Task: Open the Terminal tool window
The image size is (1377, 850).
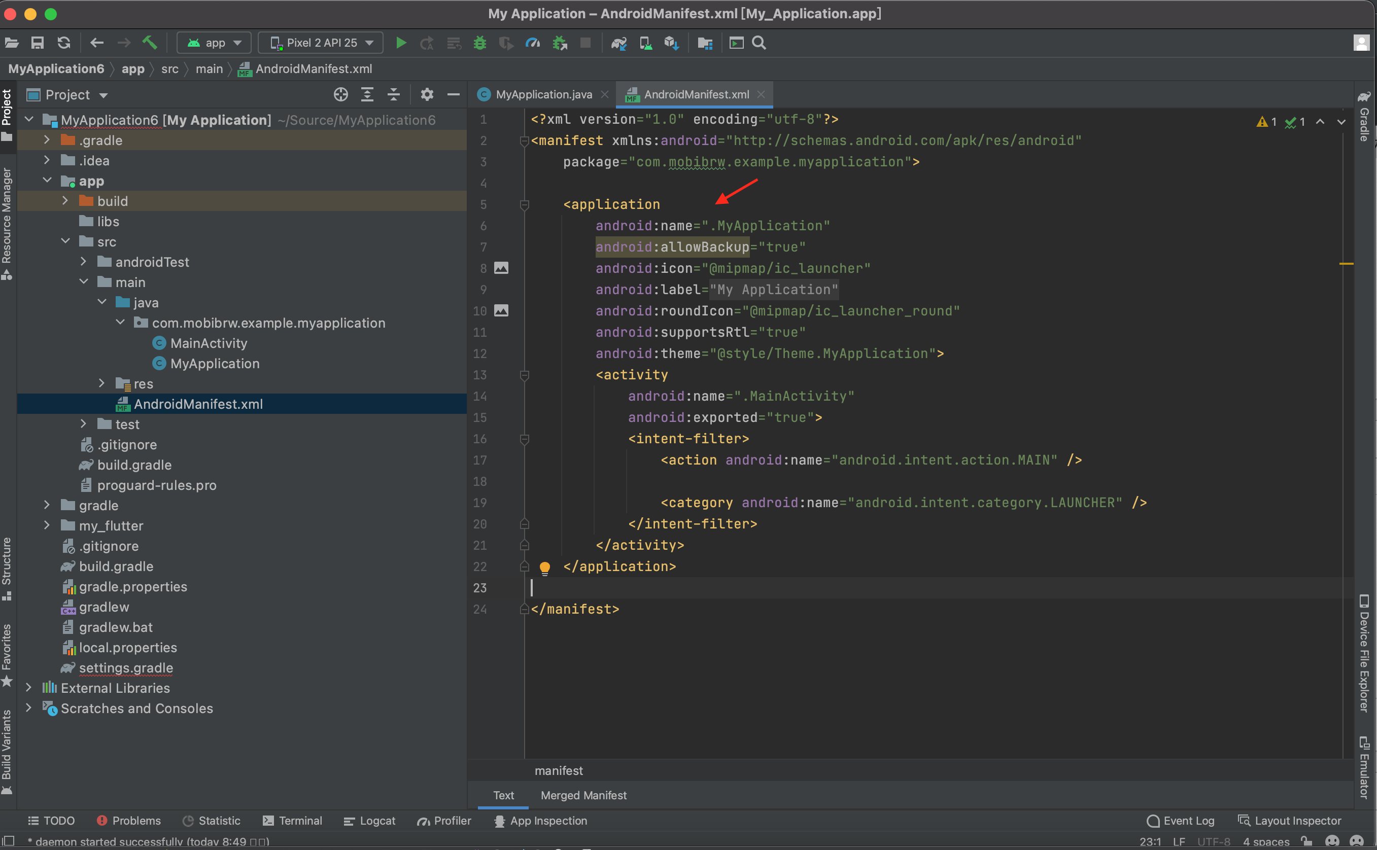Action: [292, 821]
